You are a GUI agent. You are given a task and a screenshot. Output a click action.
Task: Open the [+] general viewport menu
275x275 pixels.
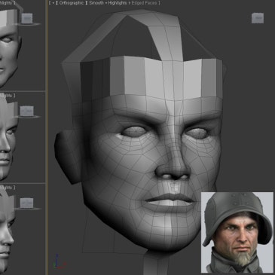pos(52,3)
